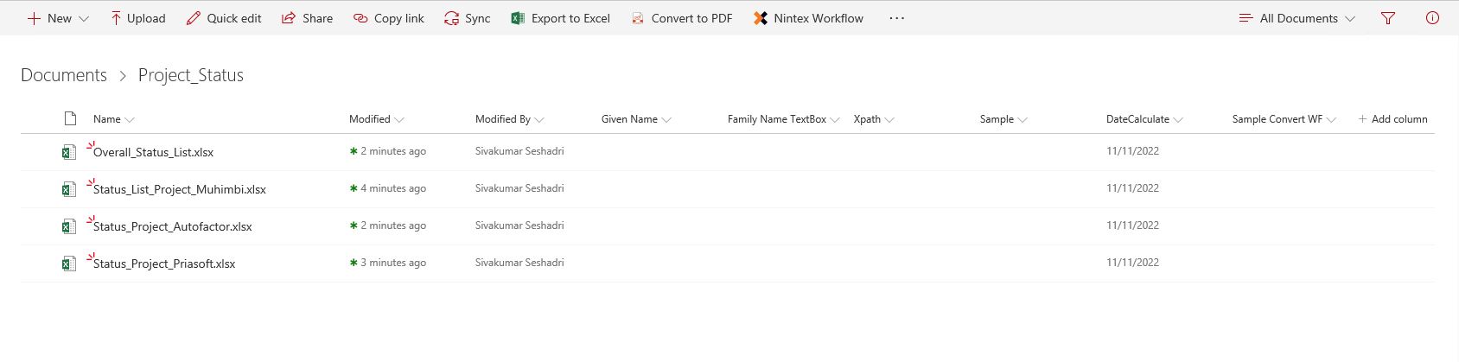Open the more commands ellipsis

click(897, 18)
